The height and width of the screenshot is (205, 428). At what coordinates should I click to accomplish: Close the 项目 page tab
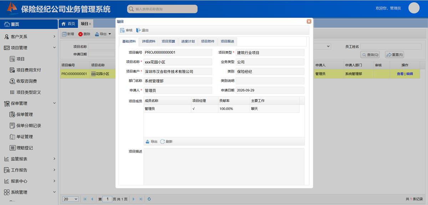pyautogui.click(x=90, y=24)
